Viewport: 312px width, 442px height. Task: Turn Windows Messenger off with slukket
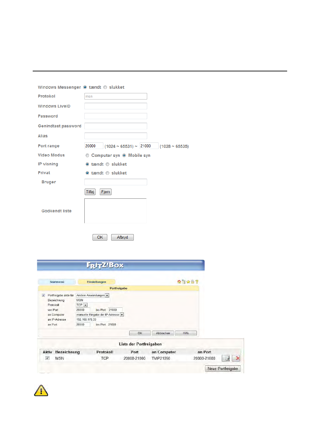tap(105, 87)
